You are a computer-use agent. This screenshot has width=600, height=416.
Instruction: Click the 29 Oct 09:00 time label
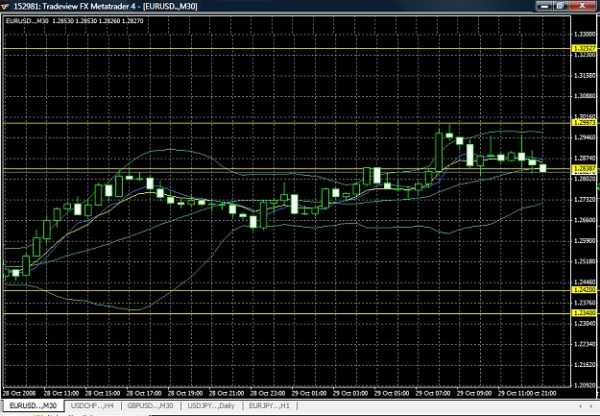[474, 393]
